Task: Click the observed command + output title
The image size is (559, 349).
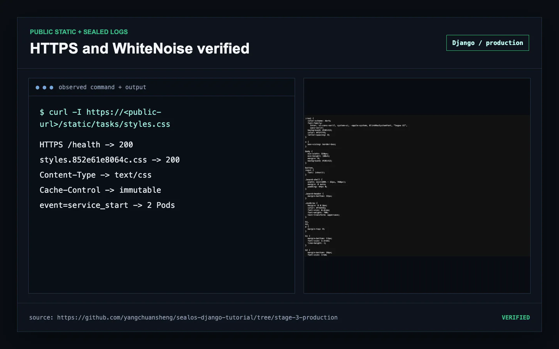Action: click(x=102, y=87)
